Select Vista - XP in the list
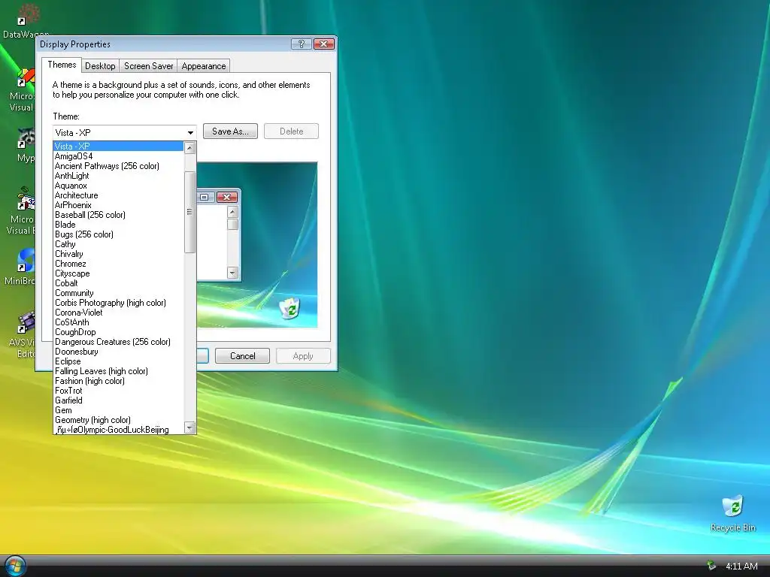770x577 pixels. tap(118, 147)
